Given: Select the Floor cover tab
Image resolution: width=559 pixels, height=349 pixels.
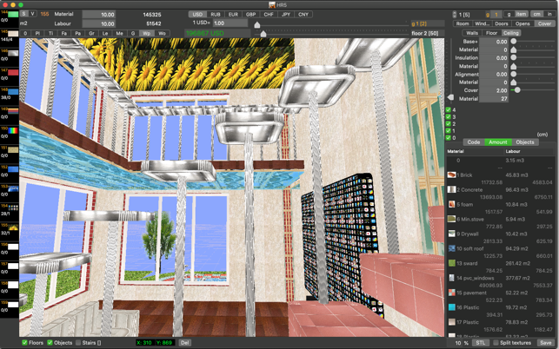Looking at the screenshot, I should pyautogui.click(x=491, y=33).
